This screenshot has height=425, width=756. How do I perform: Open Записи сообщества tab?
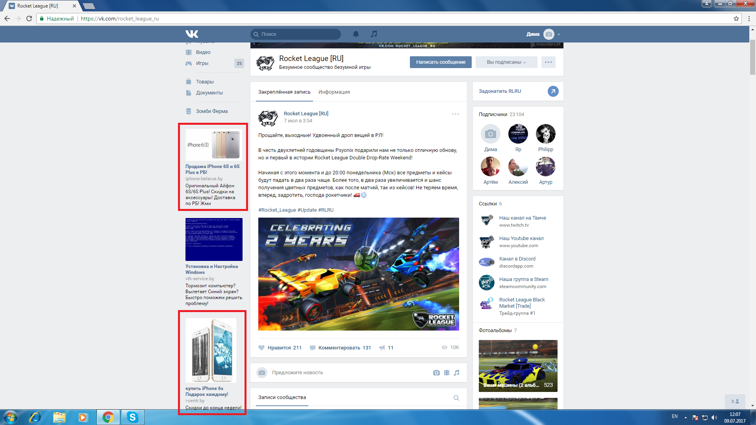pyautogui.click(x=282, y=397)
